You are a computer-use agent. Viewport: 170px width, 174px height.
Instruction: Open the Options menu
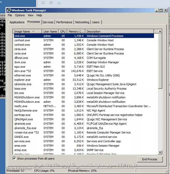tap(20, 15)
